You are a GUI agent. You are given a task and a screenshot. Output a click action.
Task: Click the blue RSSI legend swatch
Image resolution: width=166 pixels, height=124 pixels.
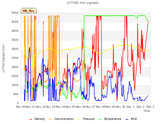[x=127, y=119]
